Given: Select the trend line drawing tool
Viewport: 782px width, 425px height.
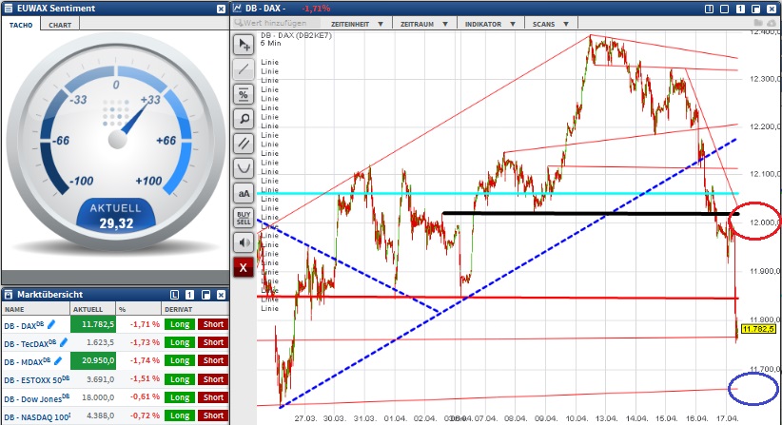Looking at the screenshot, I should [x=244, y=69].
